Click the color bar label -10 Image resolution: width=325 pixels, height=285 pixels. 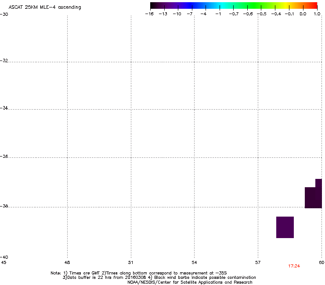click(177, 14)
